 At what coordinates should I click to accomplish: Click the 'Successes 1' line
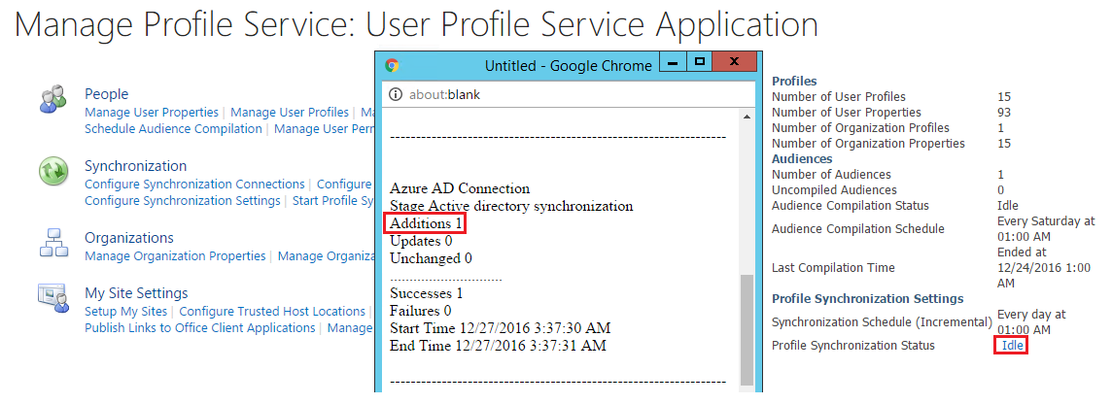coord(426,293)
